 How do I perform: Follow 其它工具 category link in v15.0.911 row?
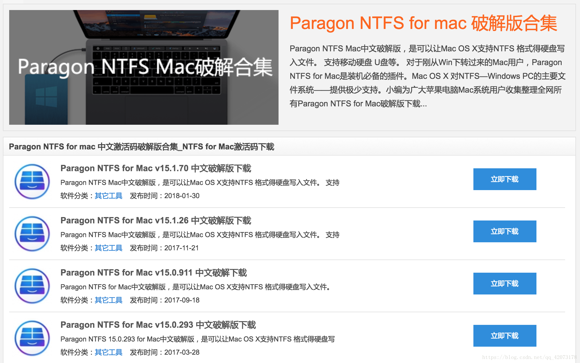click(x=109, y=300)
